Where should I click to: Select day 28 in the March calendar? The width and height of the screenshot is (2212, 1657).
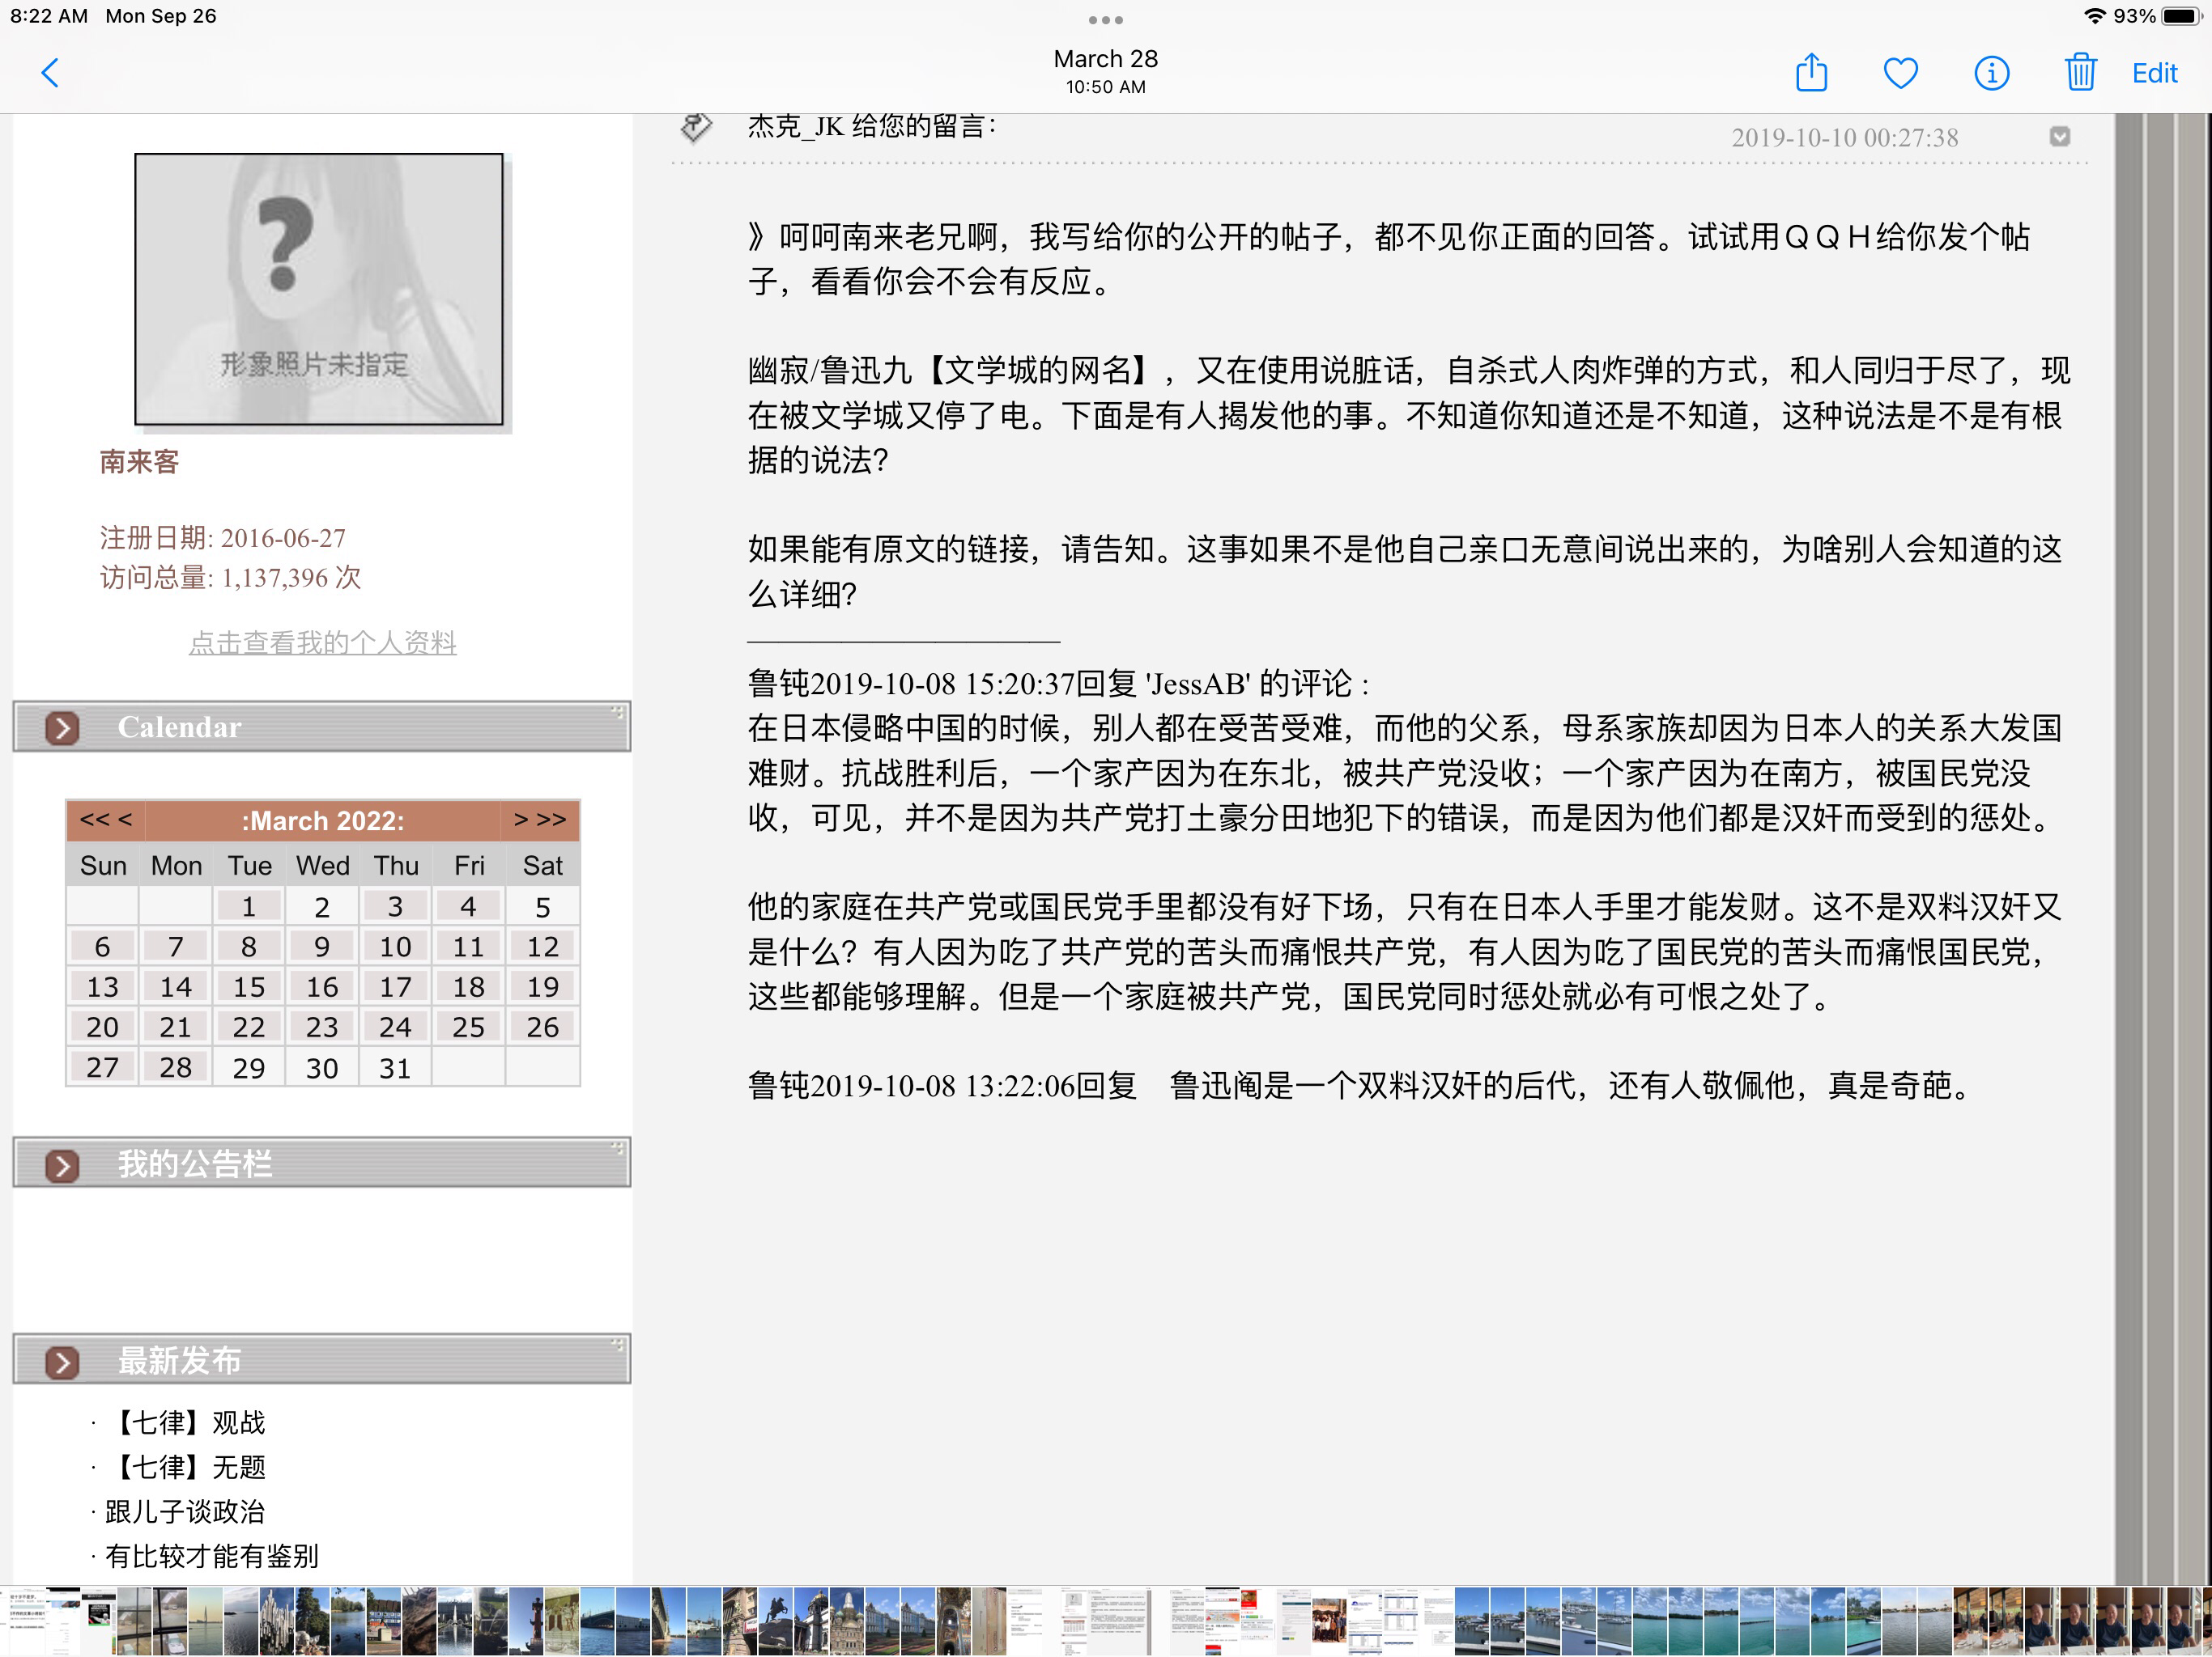tap(175, 1066)
